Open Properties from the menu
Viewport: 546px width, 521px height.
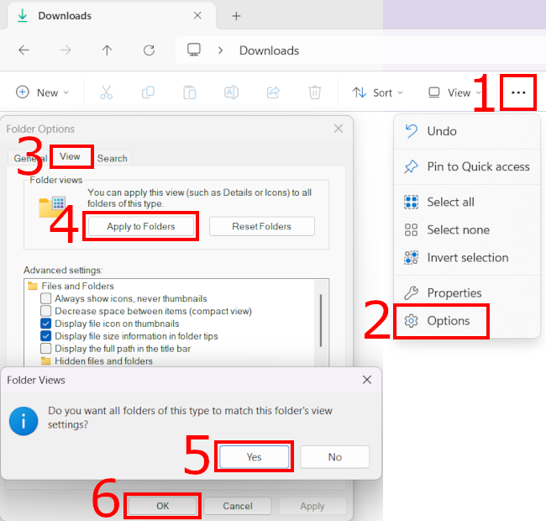467,293
